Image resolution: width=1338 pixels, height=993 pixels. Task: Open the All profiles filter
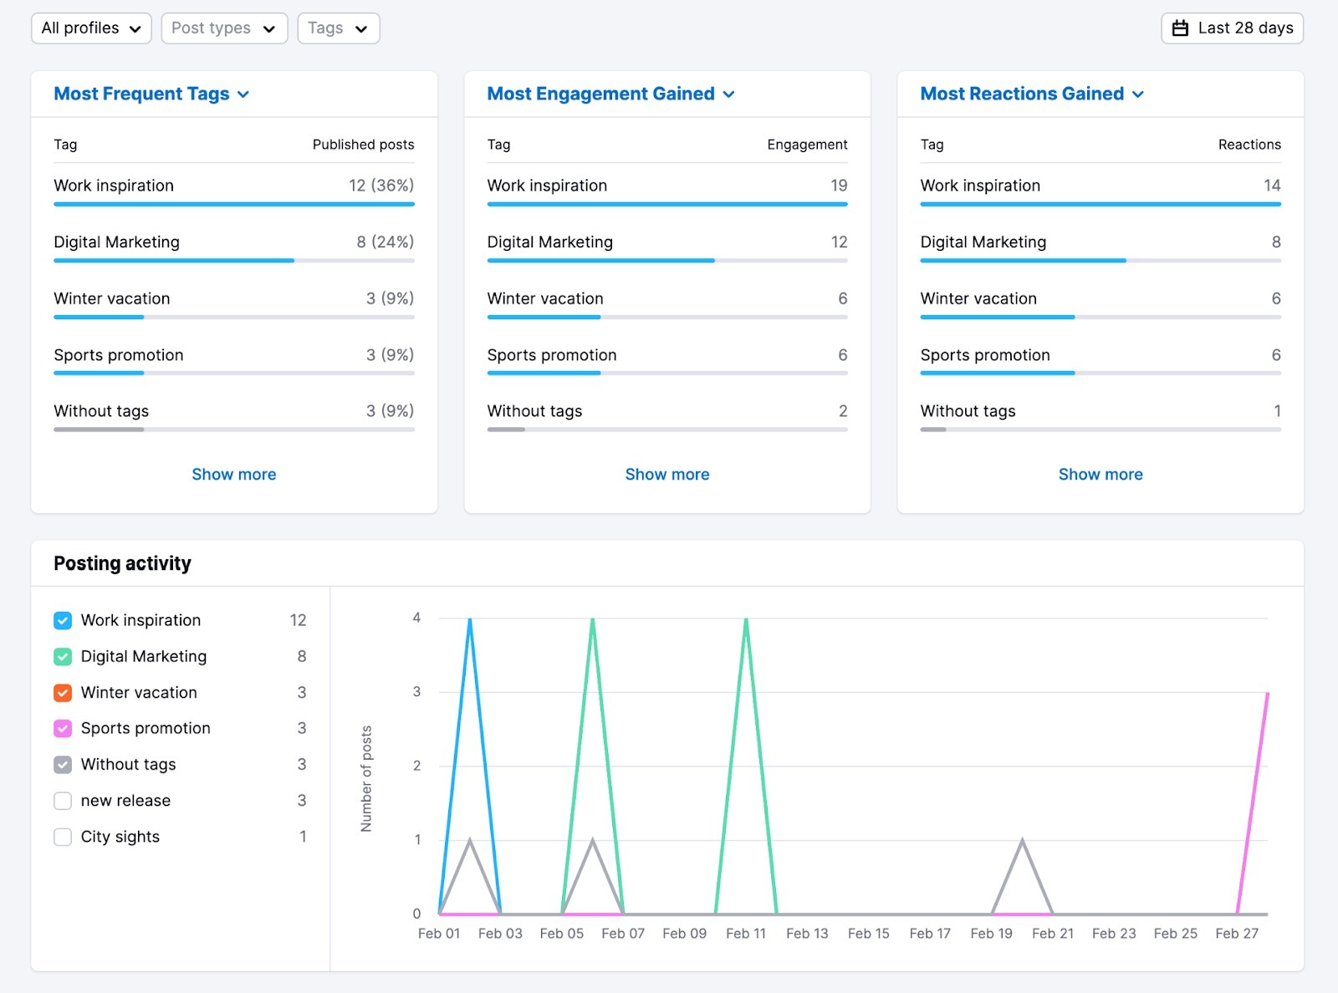[90, 28]
